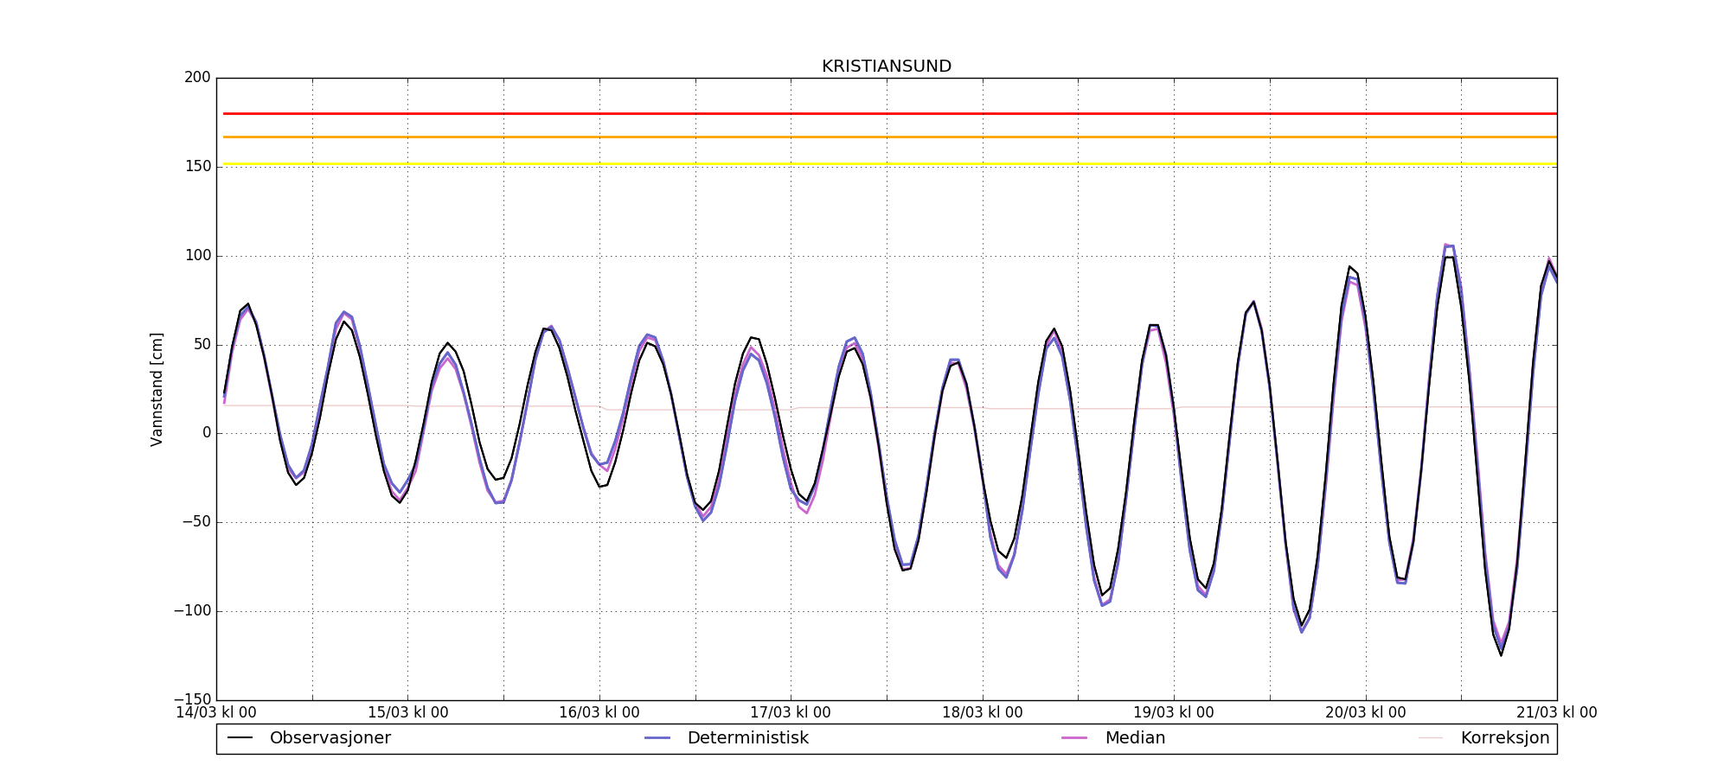Select the Korreksjon legend label

coord(1504,738)
